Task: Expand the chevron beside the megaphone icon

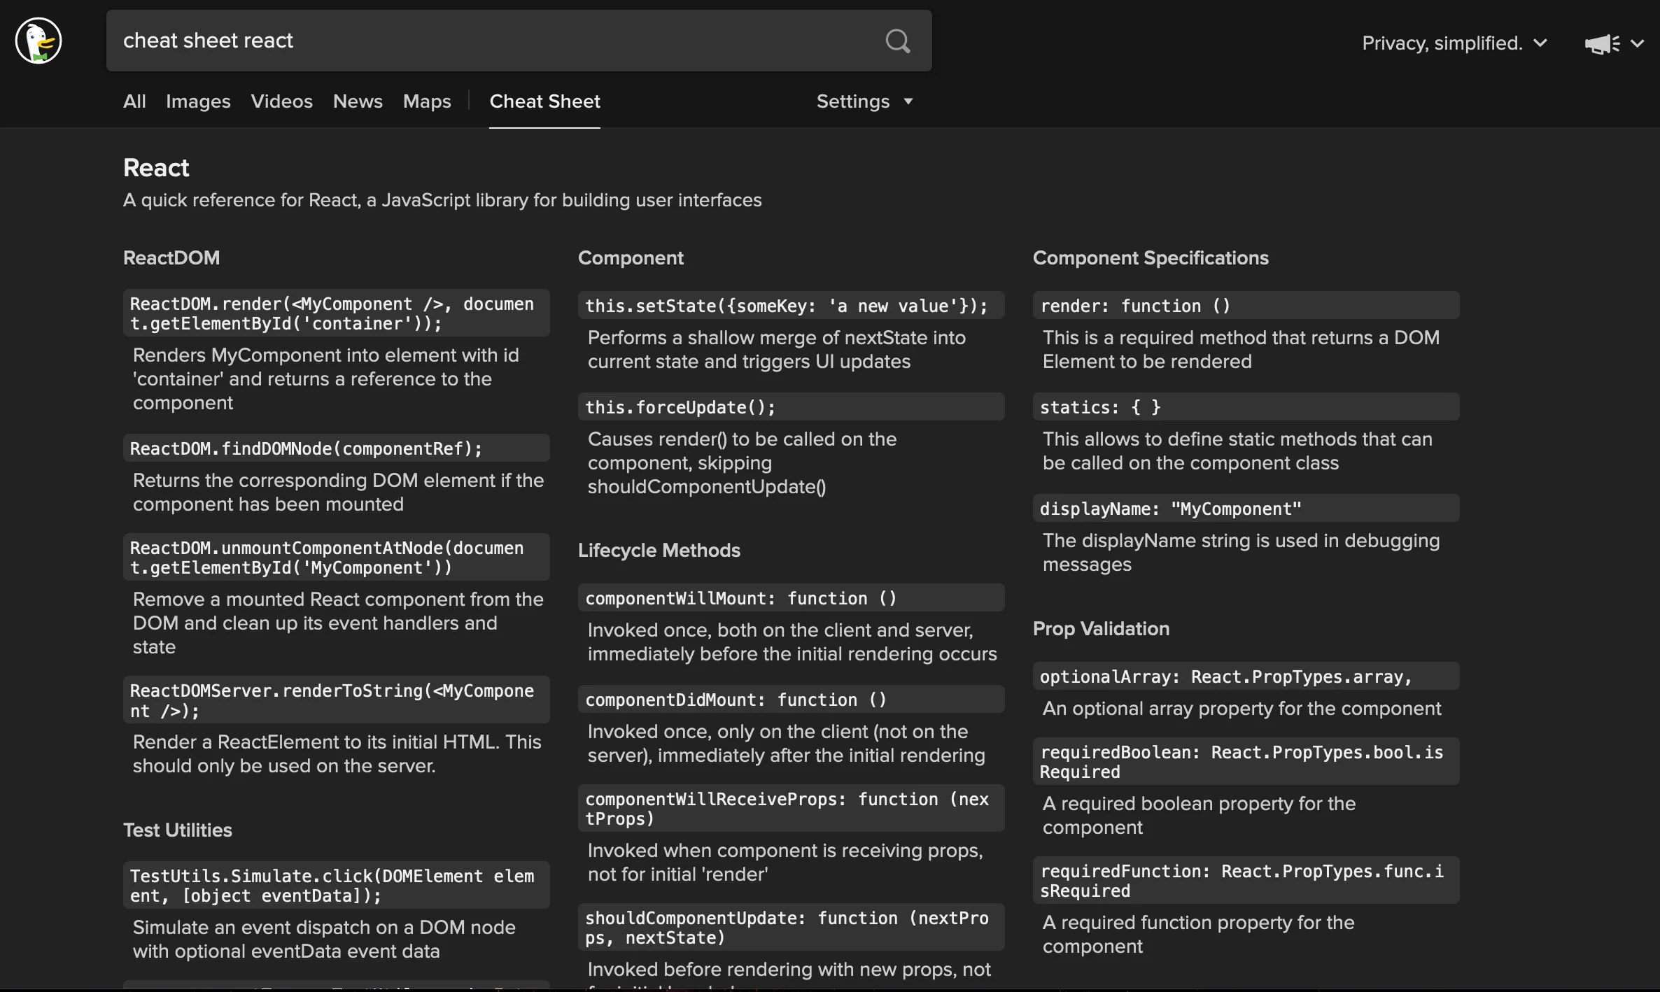Action: 1638,43
